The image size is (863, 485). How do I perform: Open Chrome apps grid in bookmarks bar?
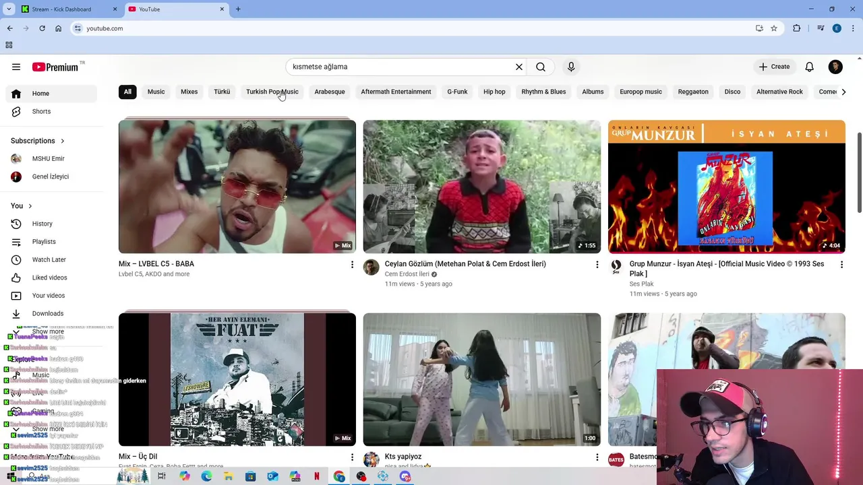(x=9, y=45)
